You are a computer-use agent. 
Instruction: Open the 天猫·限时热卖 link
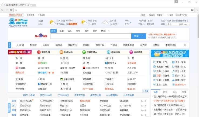91,68
